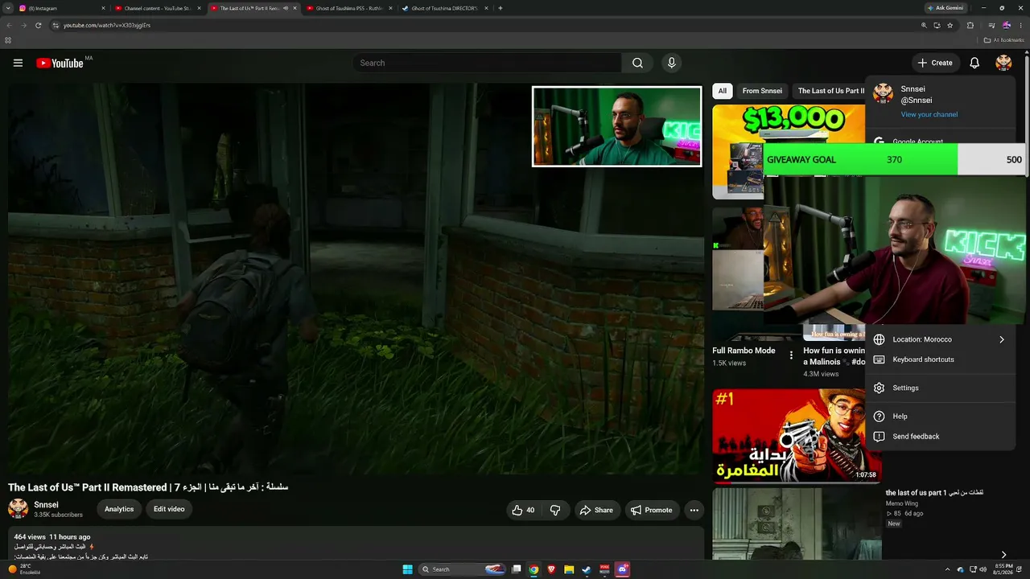Open Chrome from the taskbar
The image size is (1030, 579).
(x=534, y=569)
